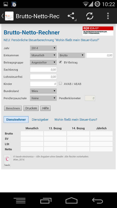Tap the image notification icon in status bar

click(6, 4)
